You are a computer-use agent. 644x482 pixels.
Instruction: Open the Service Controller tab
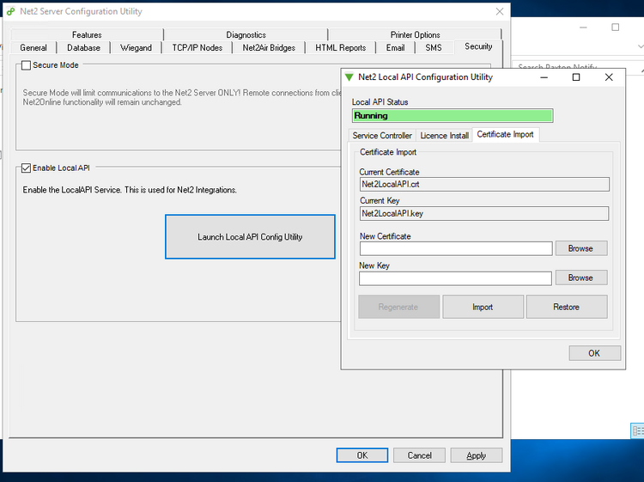pyautogui.click(x=382, y=135)
